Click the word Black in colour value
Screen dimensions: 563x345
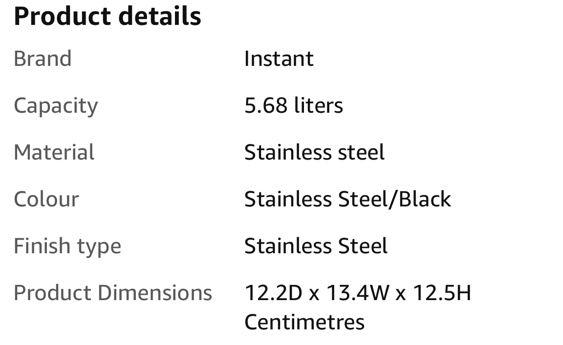tap(425, 199)
